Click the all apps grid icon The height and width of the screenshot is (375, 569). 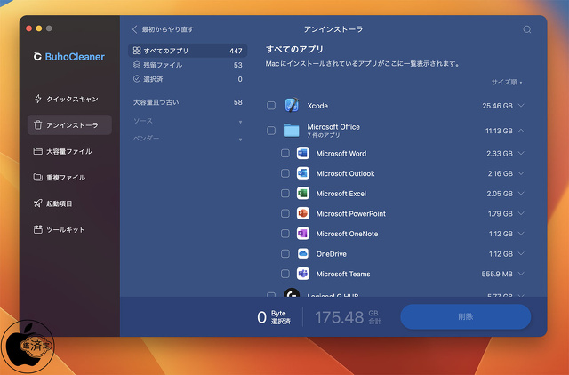click(137, 51)
